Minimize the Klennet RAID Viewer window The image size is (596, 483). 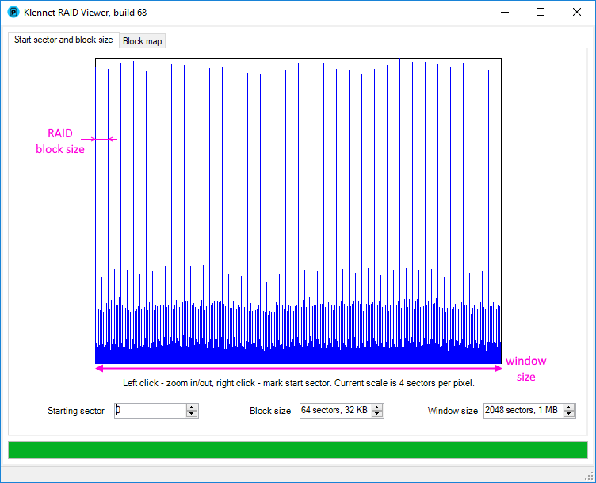tap(505, 12)
